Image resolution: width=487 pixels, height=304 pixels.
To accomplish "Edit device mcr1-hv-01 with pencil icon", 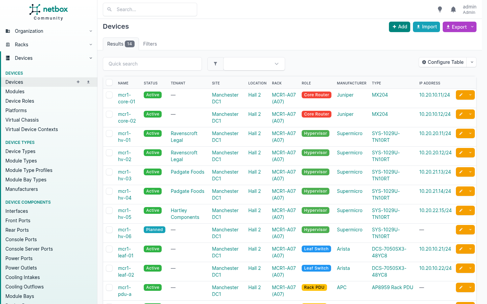I will pos(461,133).
